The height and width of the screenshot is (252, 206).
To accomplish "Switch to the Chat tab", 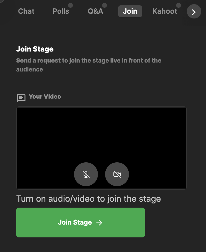I will [x=26, y=11].
